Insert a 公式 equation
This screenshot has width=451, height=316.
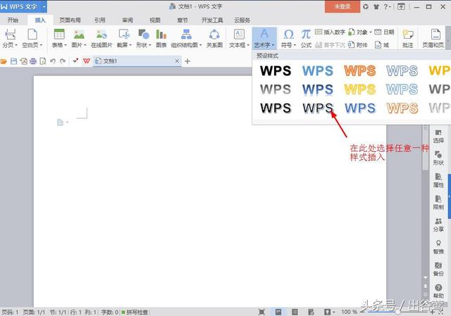pyautogui.click(x=306, y=38)
